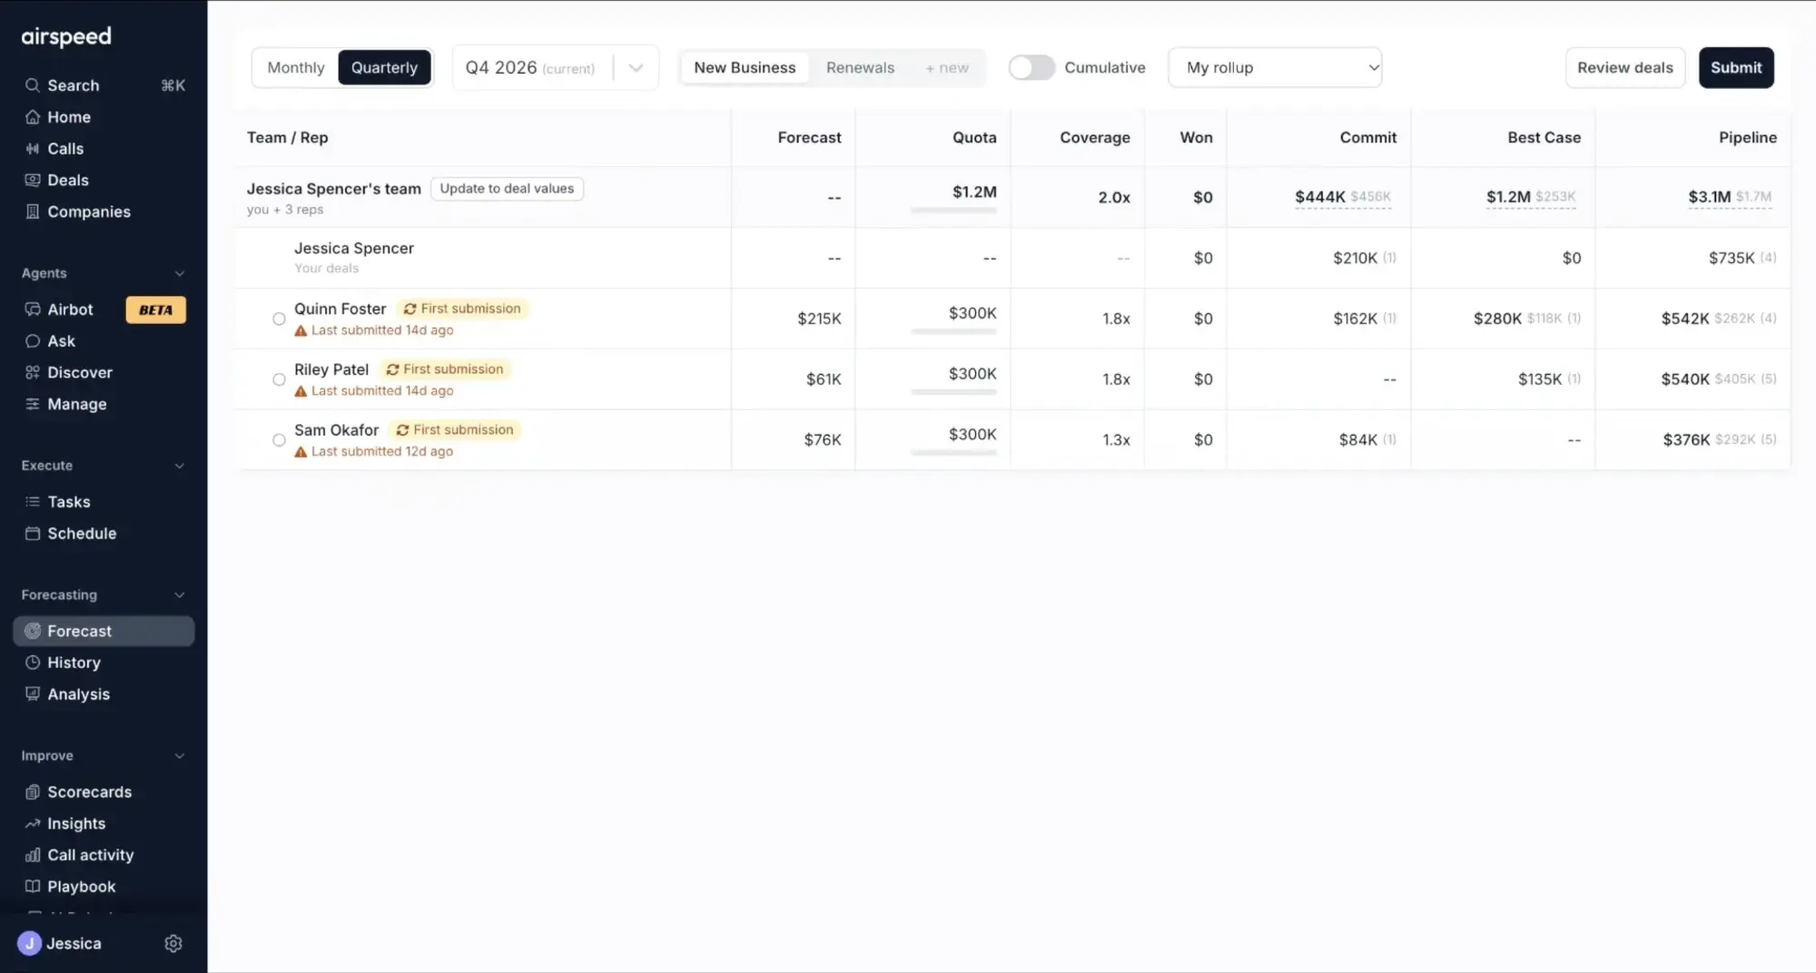The width and height of the screenshot is (1816, 973).
Task: Open settings gear next to Jessica
Action: click(x=173, y=944)
